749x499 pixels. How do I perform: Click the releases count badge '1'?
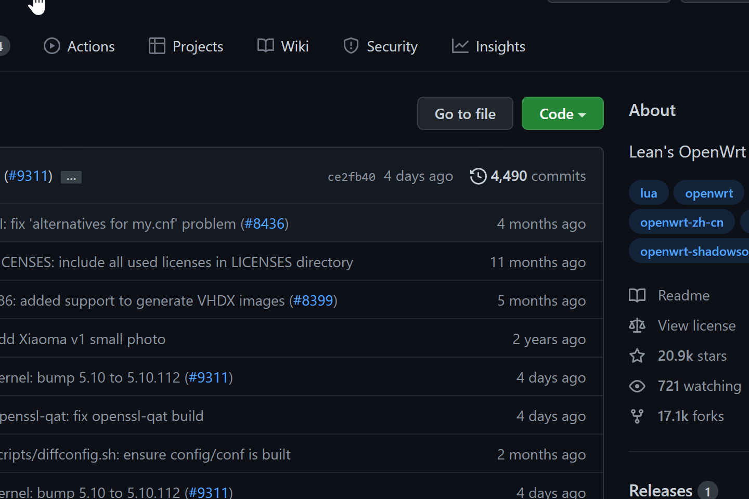tap(707, 491)
